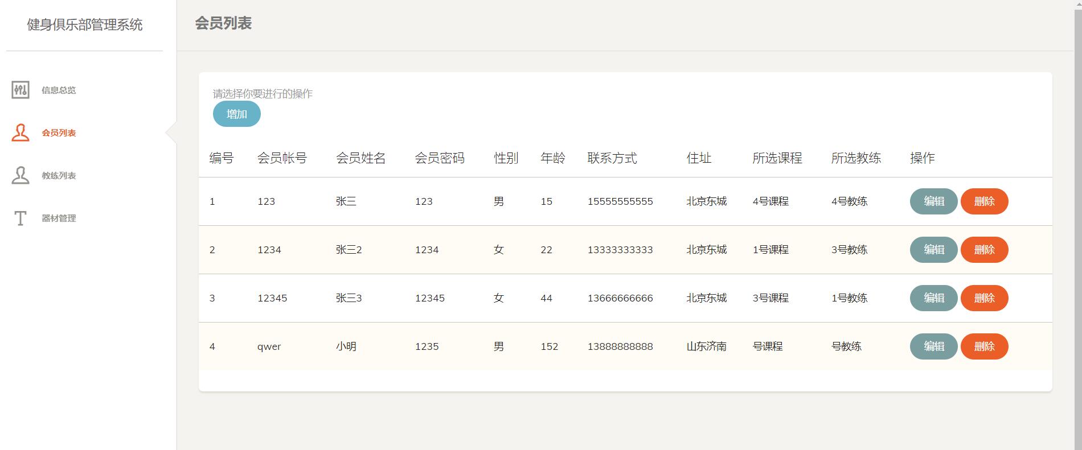This screenshot has height=450, width=1082.
Task: Click 删除 for member 张三2
Action: [x=985, y=250]
